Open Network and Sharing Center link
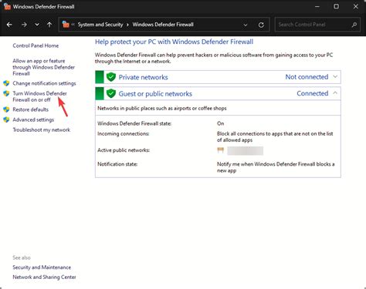366x289 pixels. (44, 277)
